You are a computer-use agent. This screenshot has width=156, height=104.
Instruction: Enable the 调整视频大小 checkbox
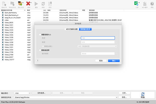click(40, 35)
